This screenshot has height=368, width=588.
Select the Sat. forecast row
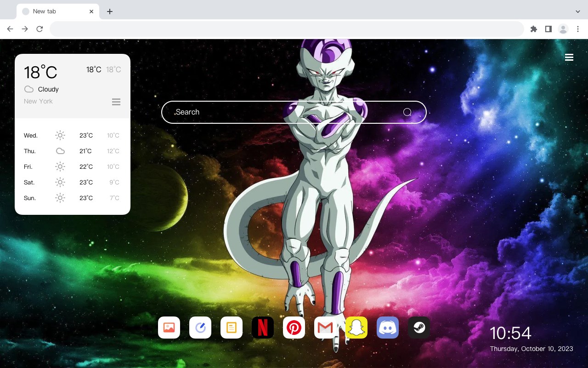point(73,182)
